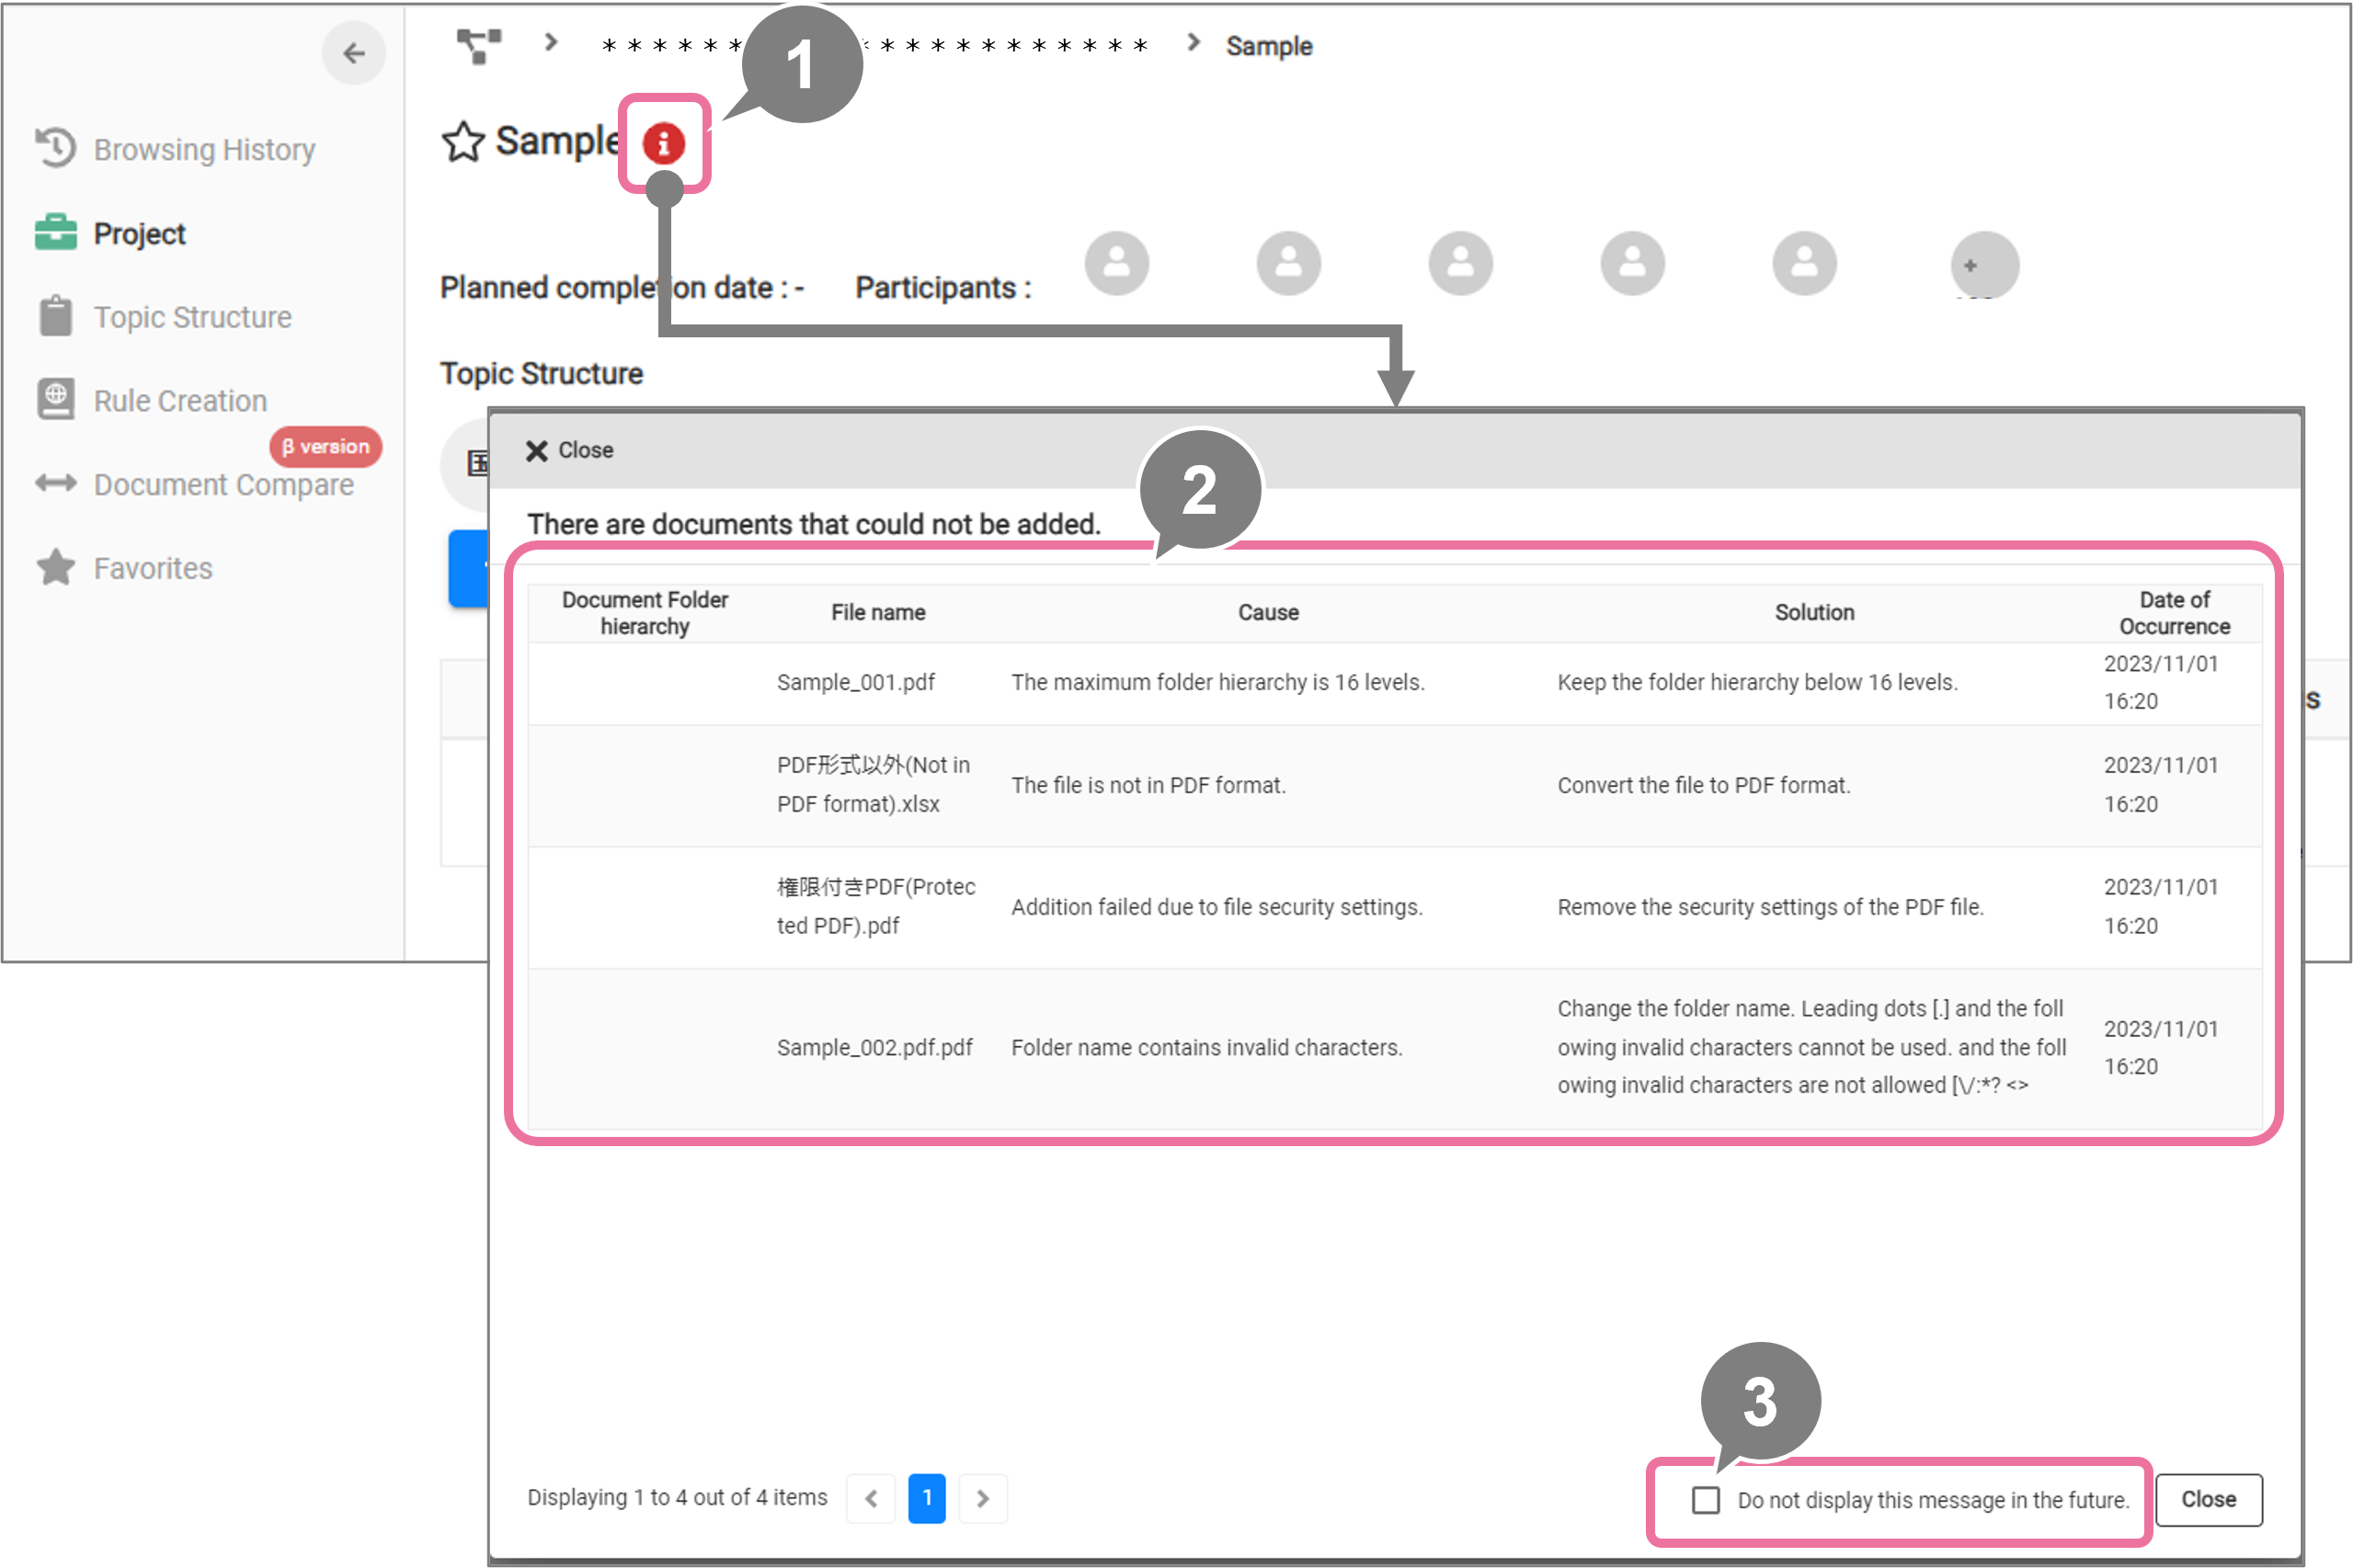
Task: Click the add participant plus avatar
Action: coord(1984,265)
